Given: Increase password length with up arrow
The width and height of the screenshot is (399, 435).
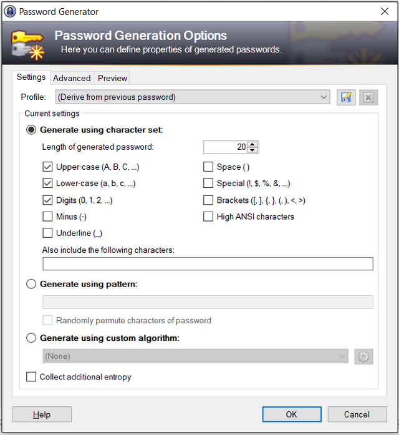Looking at the screenshot, I should 252,144.
